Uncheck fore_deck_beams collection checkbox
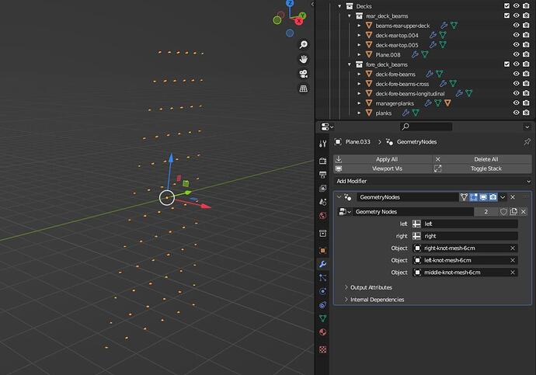 point(506,64)
